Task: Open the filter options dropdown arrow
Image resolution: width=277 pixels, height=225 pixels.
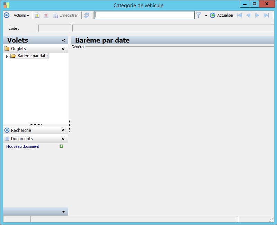Action: 206,16
